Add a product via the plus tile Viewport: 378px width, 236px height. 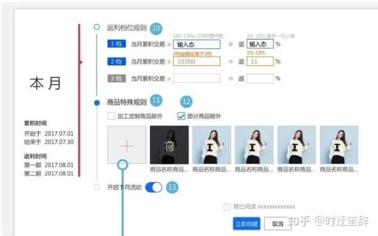tap(127, 145)
